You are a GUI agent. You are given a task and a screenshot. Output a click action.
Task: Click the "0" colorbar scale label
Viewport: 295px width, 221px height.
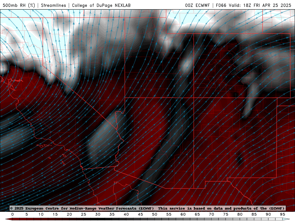coord(13,214)
